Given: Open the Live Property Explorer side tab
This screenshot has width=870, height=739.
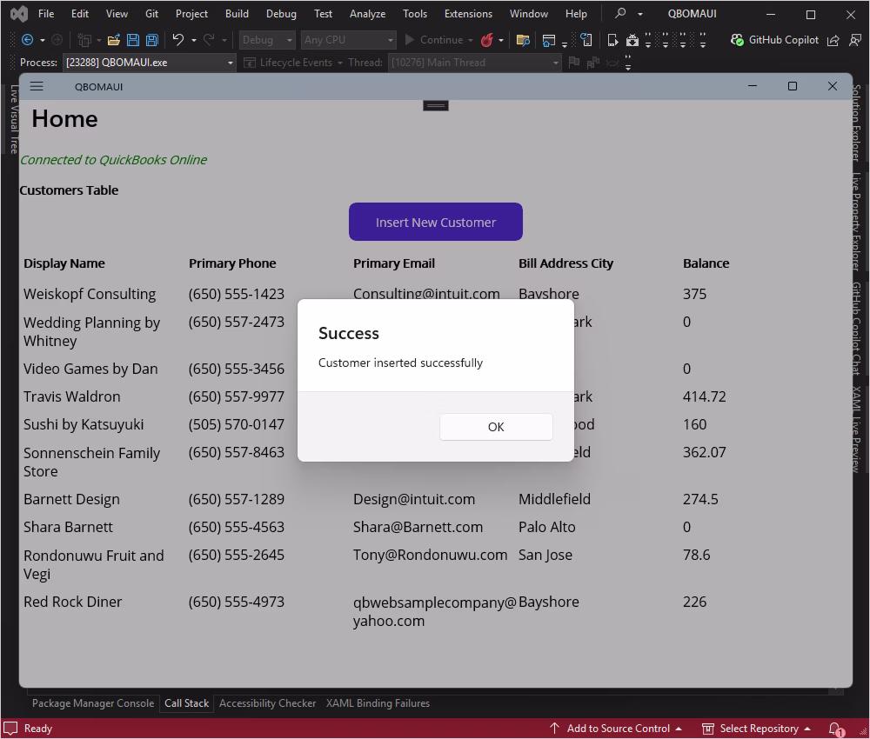Looking at the screenshot, I should tap(856, 221).
